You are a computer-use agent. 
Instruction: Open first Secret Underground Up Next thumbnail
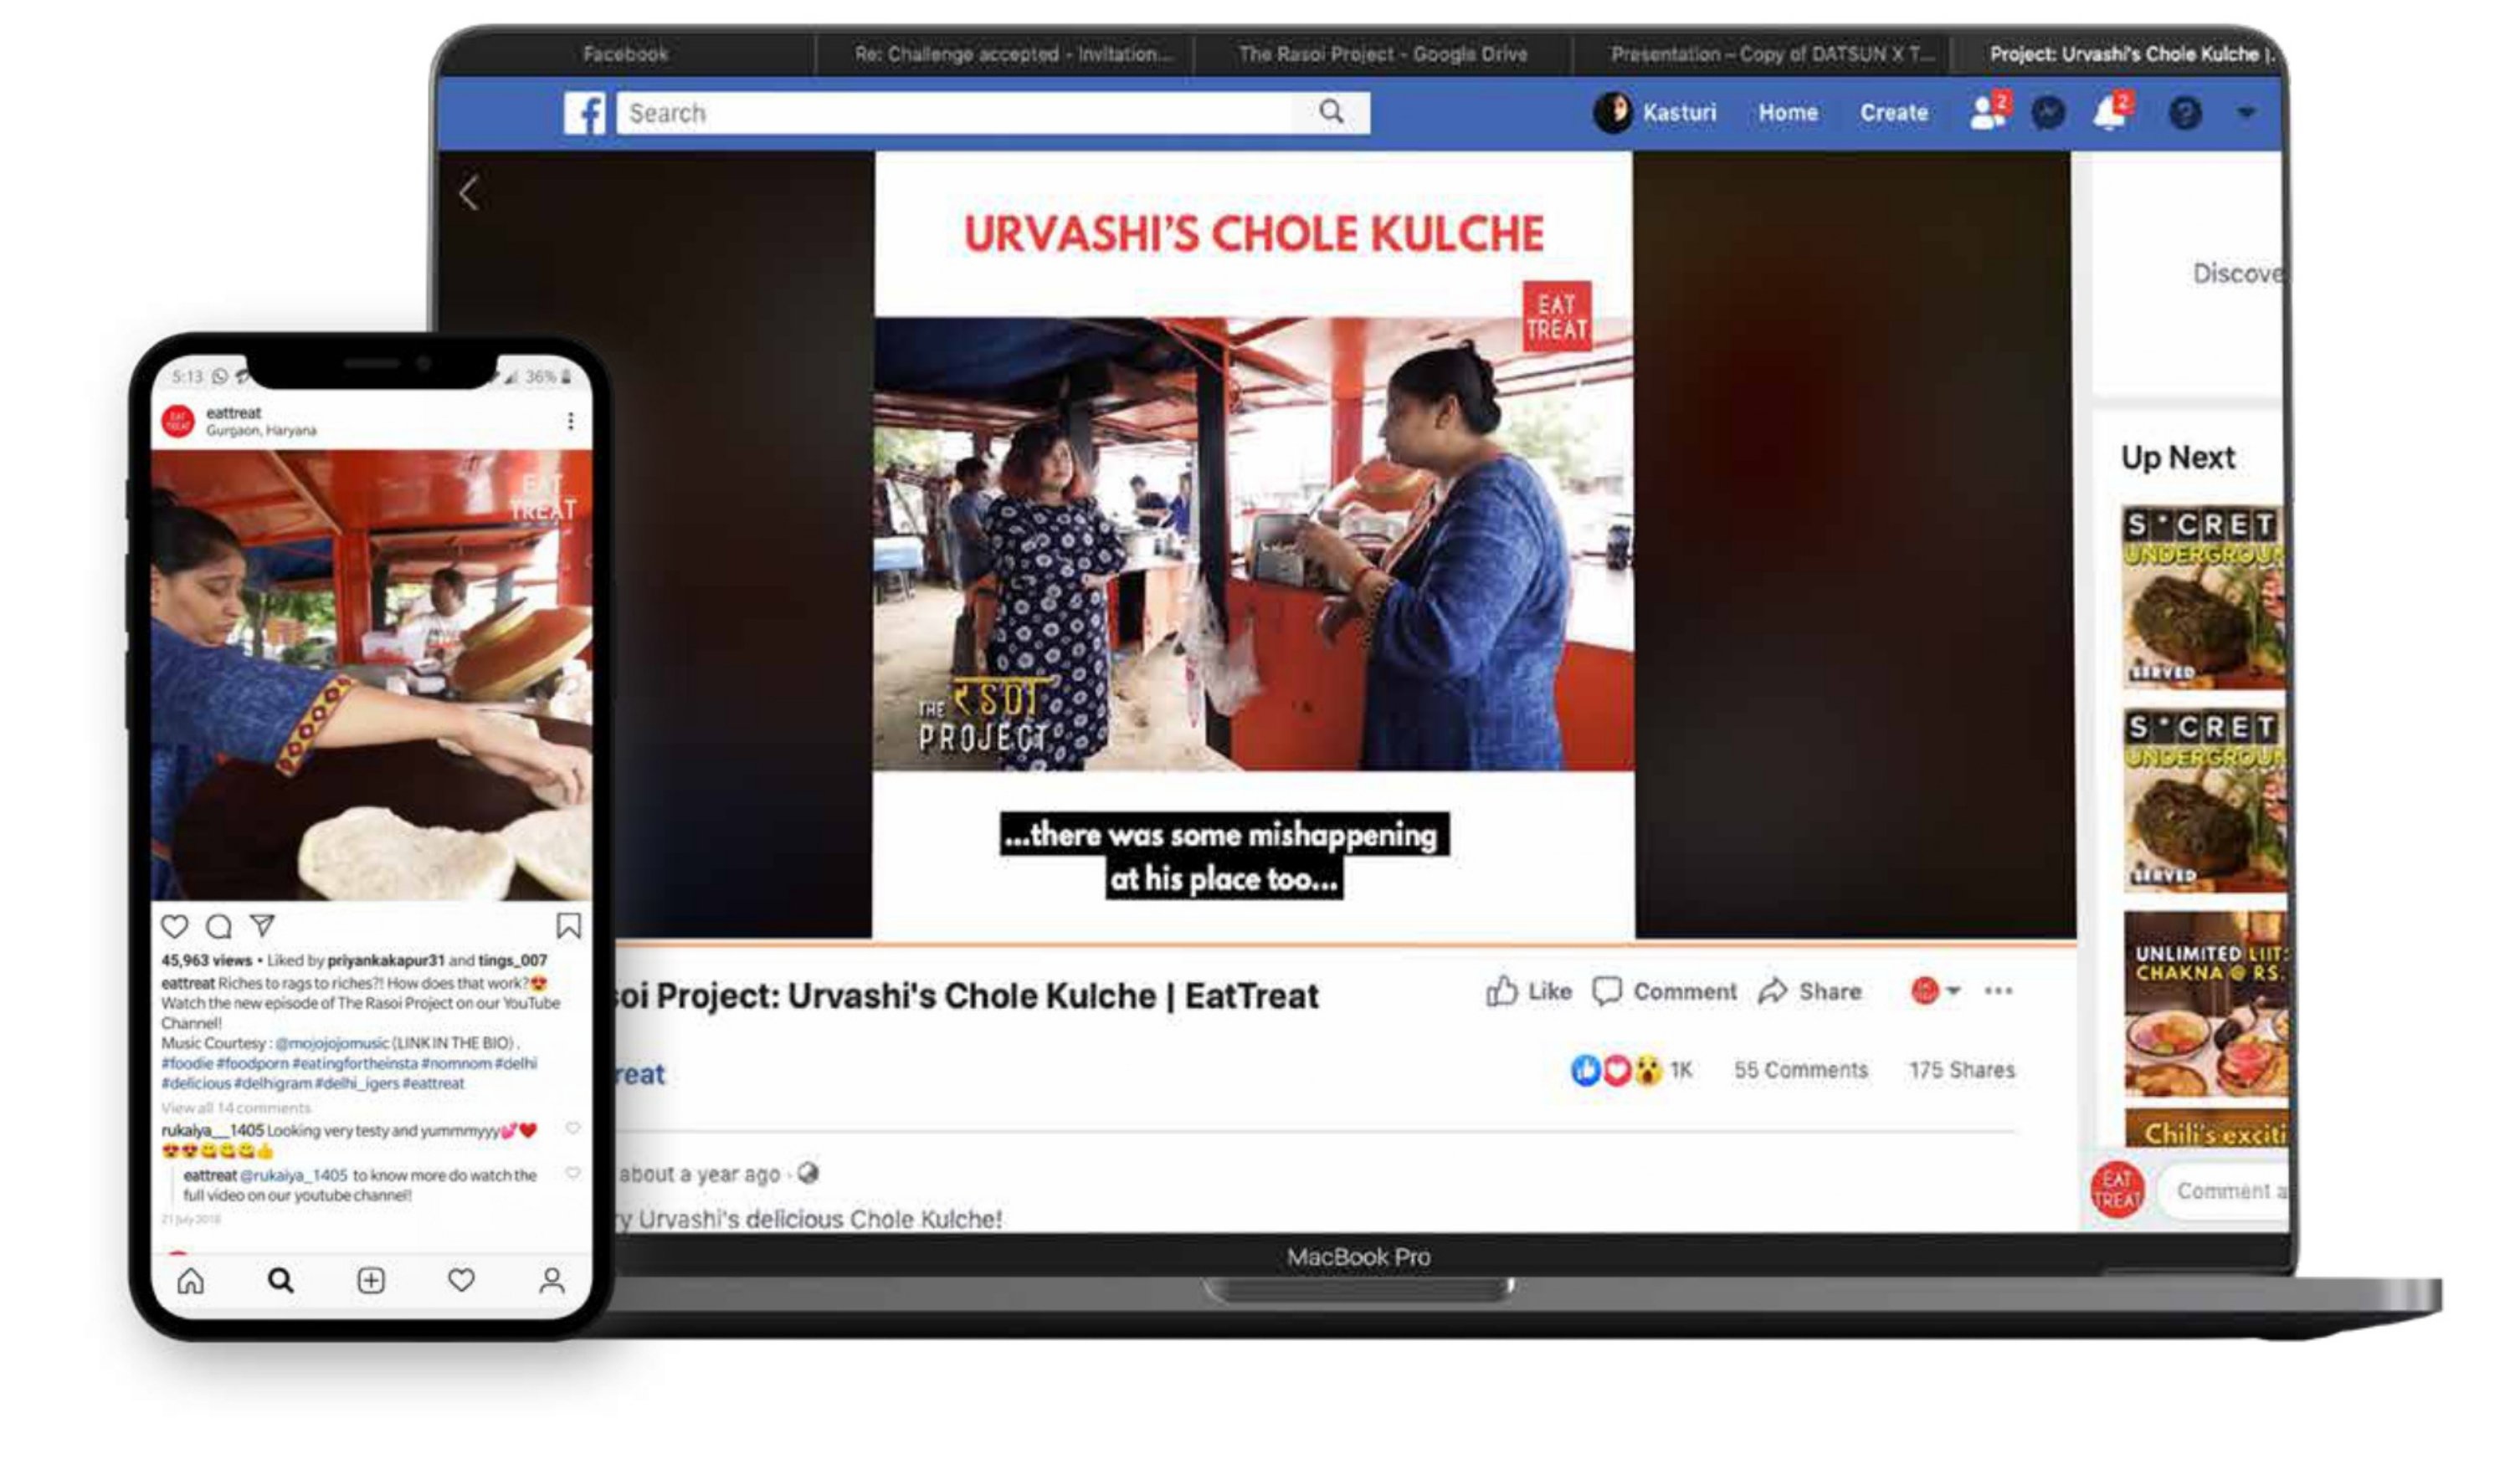tap(2204, 598)
